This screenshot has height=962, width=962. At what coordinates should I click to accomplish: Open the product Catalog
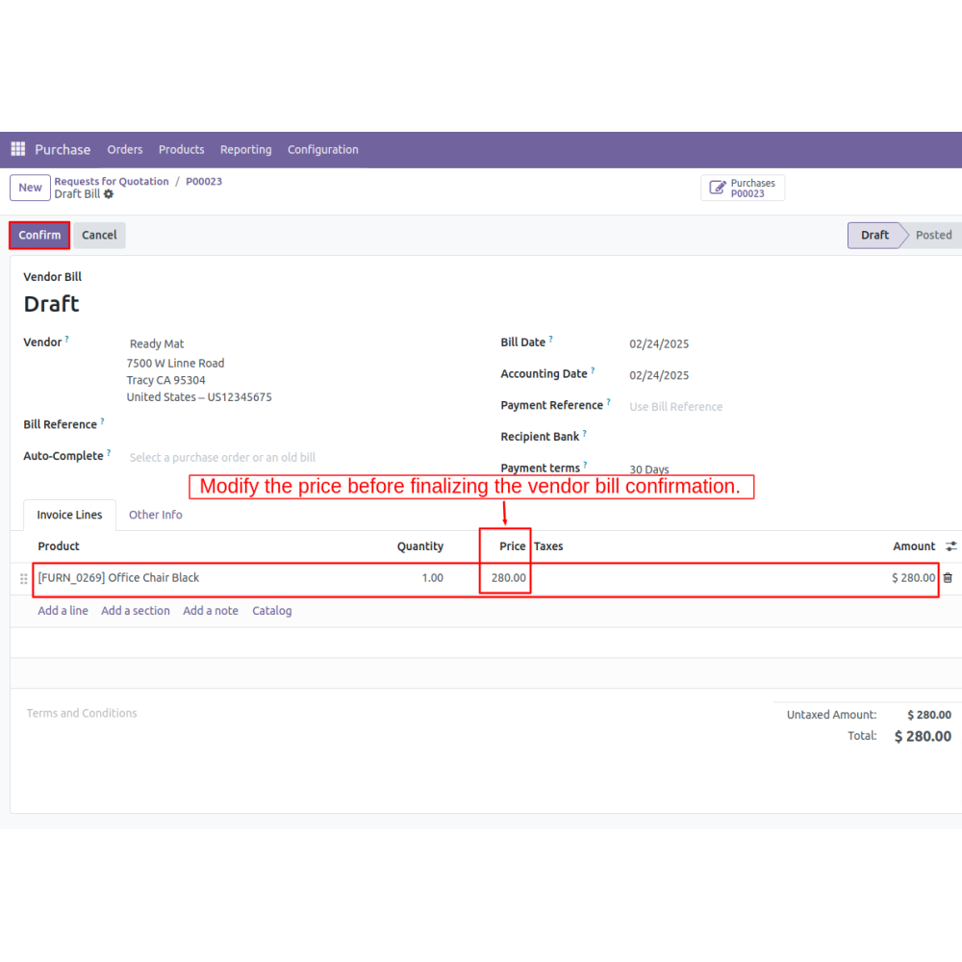point(272,611)
